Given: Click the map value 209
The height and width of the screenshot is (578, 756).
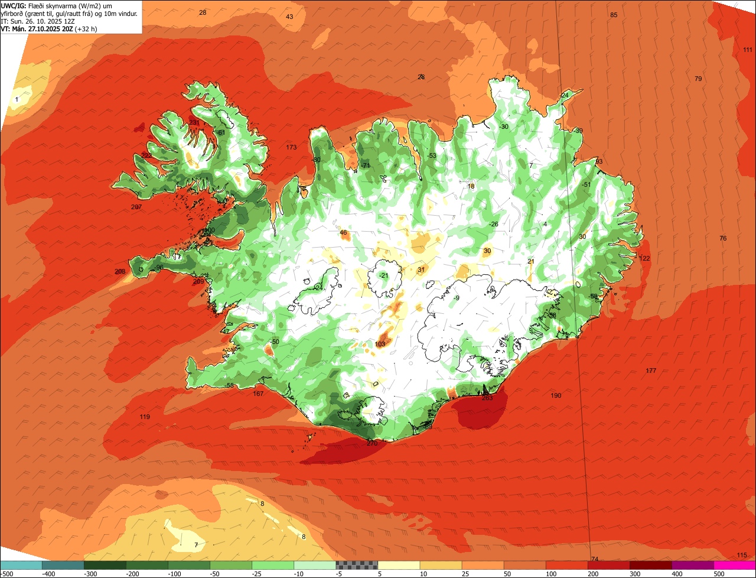Looking at the screenshot, I should (198, 281).
